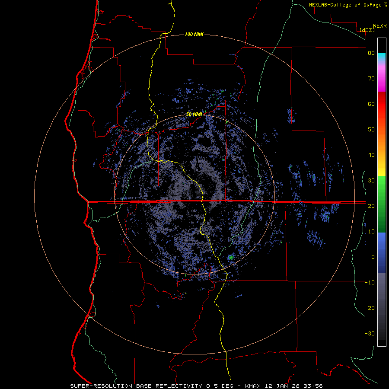Click the [dBZ] unit label
The height and width of the screenshot is (389, 389).
pyautogui.click(x=367, y=30)
